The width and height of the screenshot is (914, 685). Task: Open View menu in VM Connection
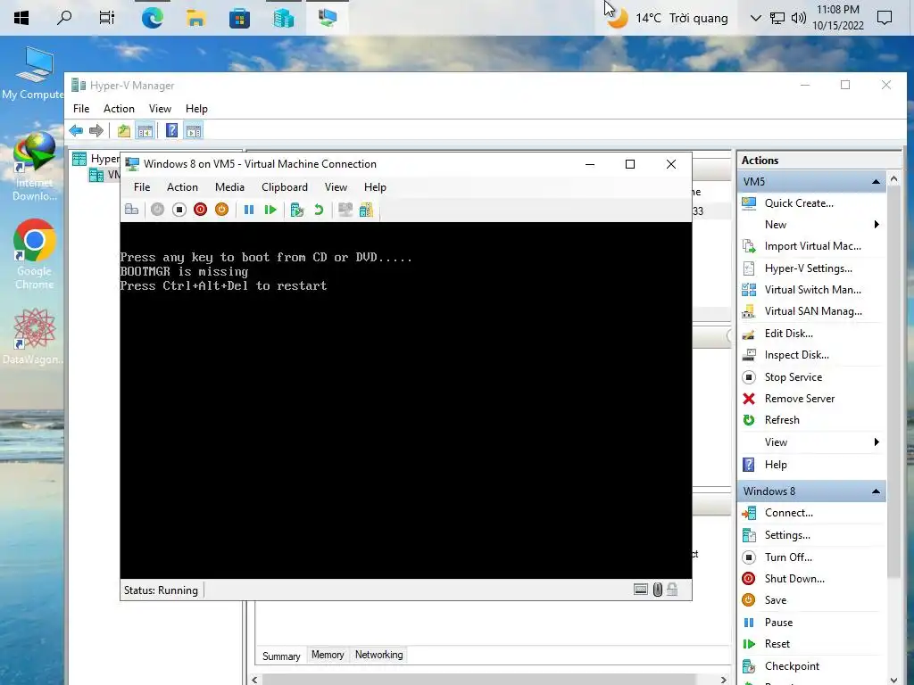(x=336, y=187)
